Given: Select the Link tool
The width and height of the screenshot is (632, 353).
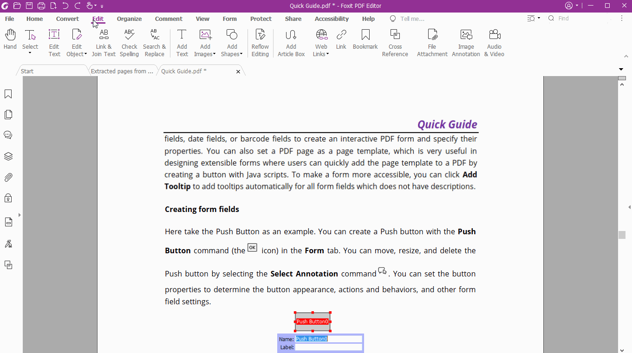Looking at the screenshot, I should coord(341,40).
